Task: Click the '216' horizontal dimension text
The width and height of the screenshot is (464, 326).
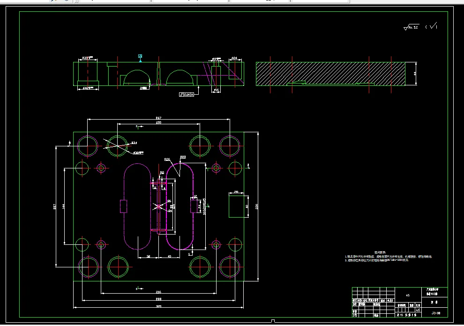Action: coord(158,292)
